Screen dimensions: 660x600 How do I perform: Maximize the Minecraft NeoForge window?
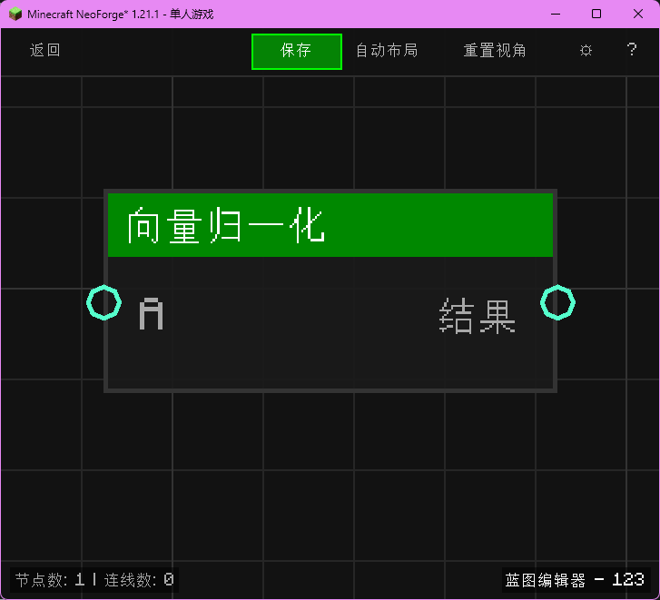click(x=596, y=14)
